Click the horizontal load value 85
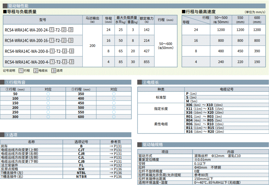Screen dimensions: 269x185 point(120,62)
